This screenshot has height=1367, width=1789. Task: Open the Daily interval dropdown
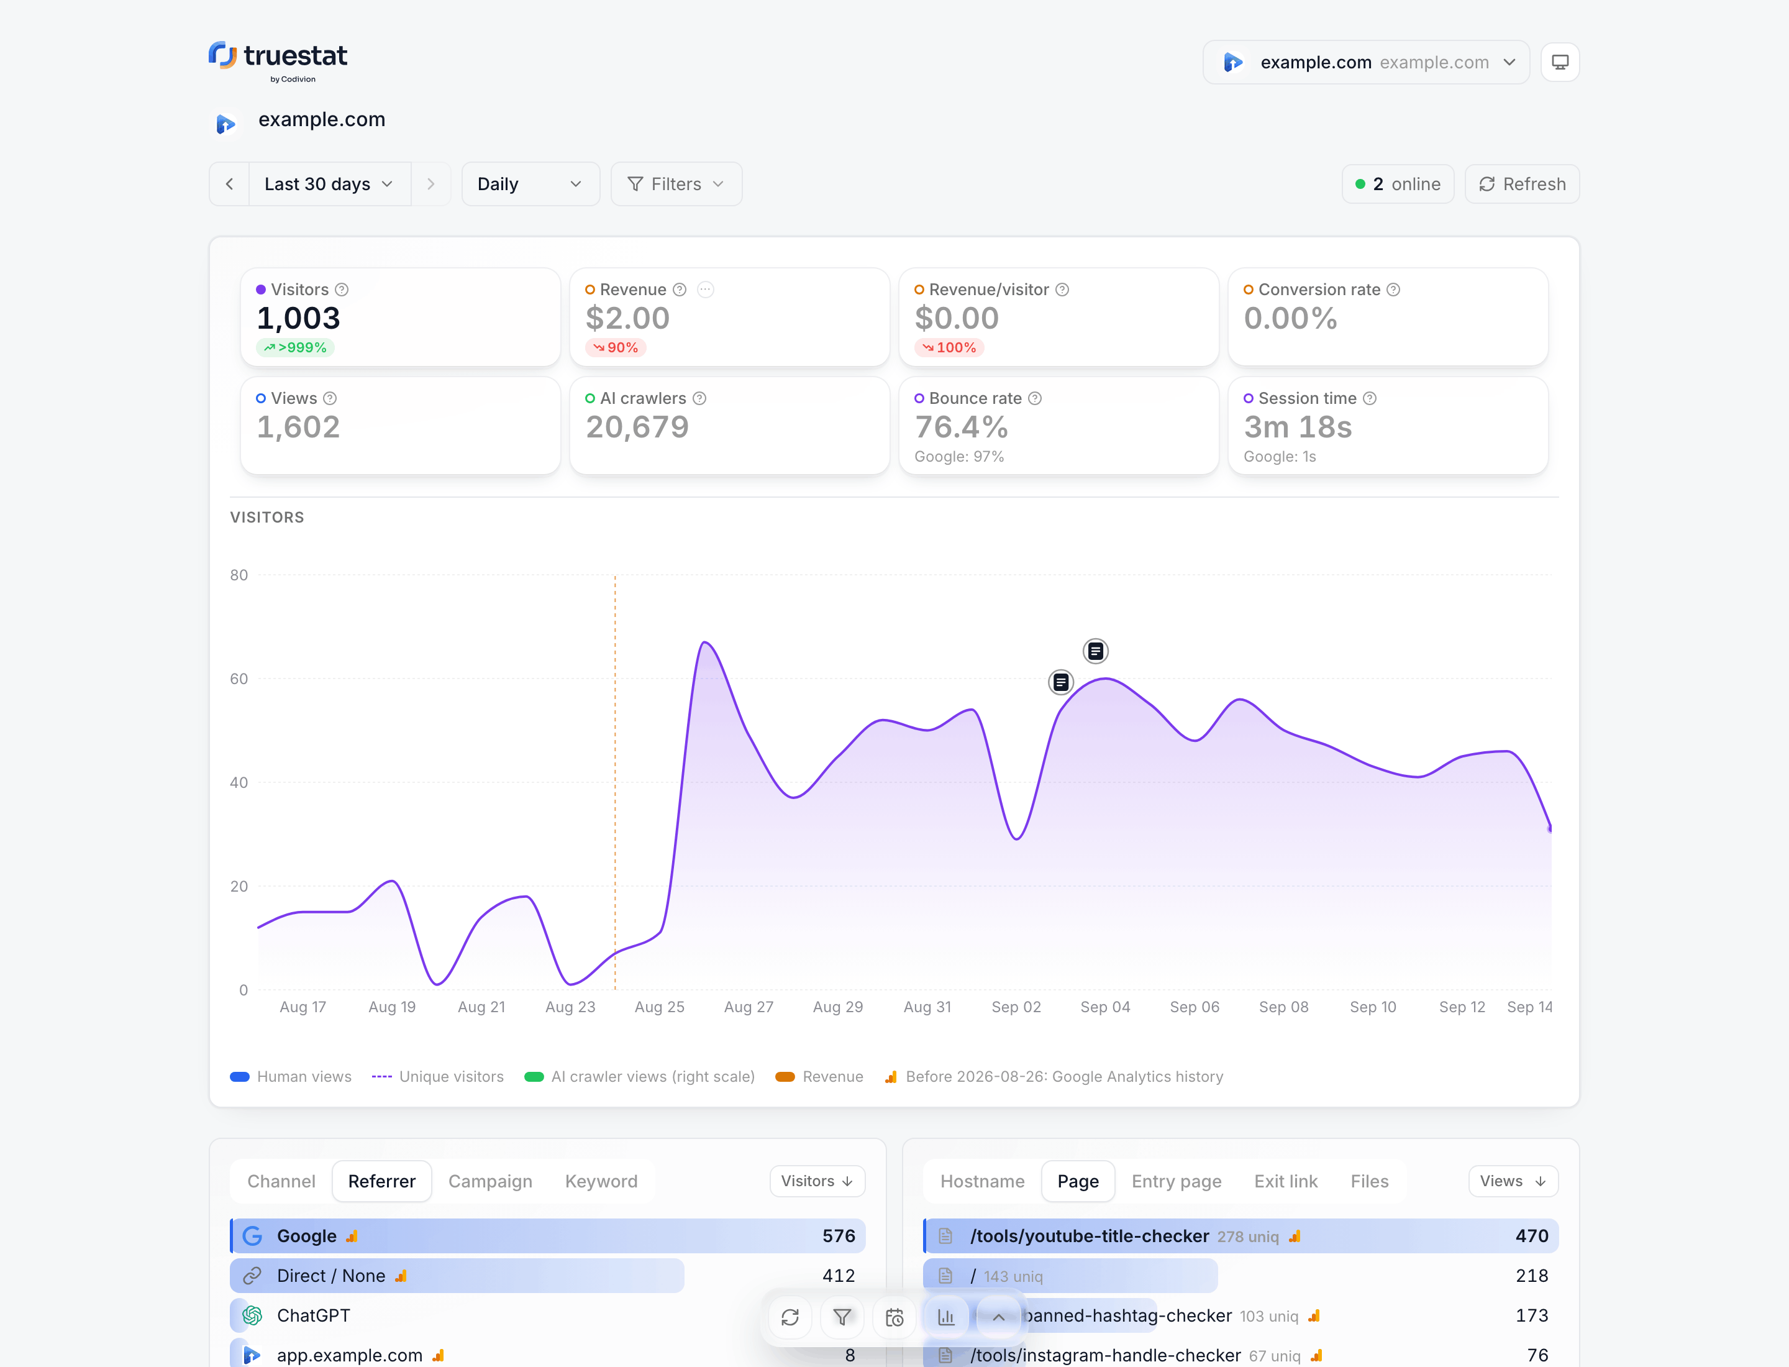pyautogui.click(x=530, y=184)
